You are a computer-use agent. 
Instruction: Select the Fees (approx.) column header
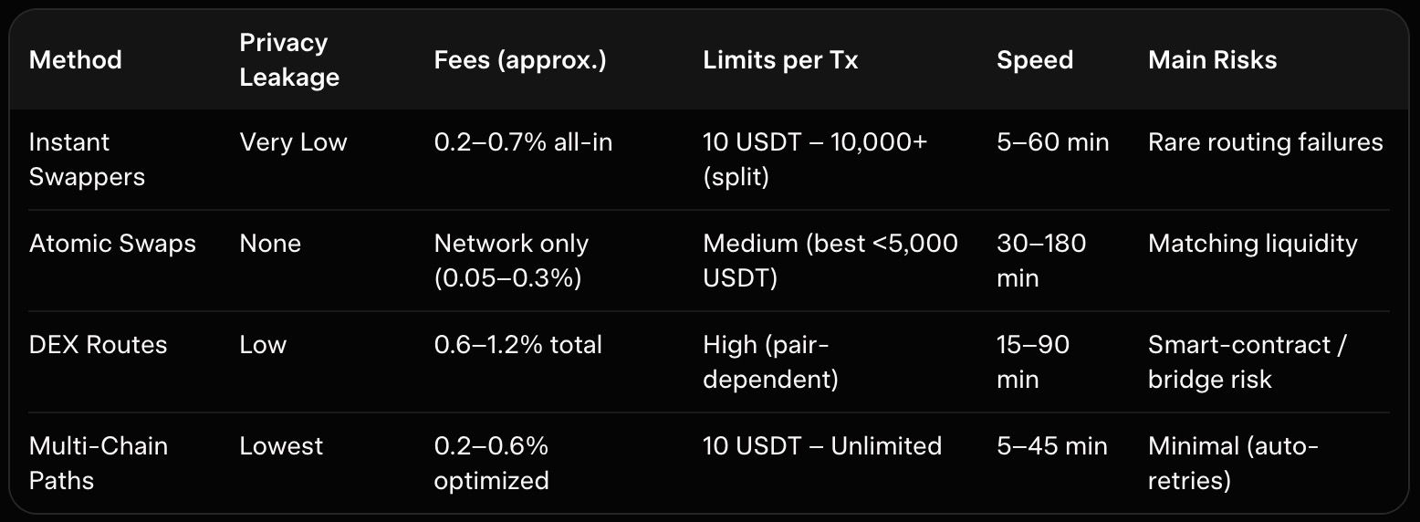[520, 60]
